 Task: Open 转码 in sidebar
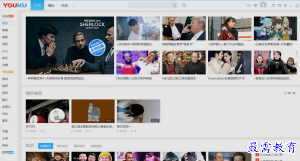pyautogui.click(x=5, y=145)
